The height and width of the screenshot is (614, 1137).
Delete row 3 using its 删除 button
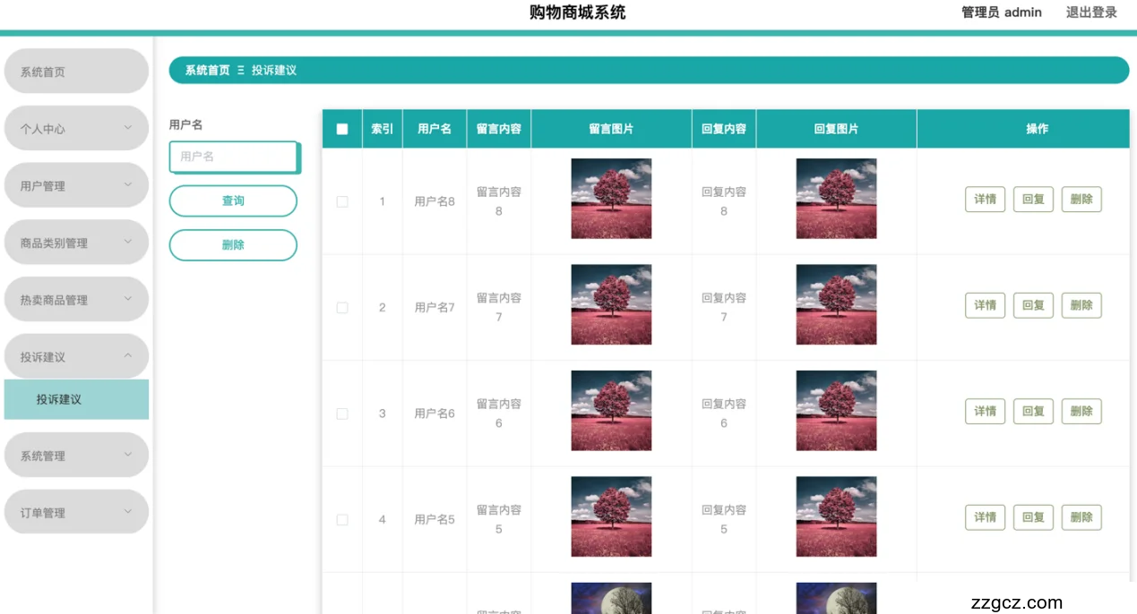(x=1081, y=412)
